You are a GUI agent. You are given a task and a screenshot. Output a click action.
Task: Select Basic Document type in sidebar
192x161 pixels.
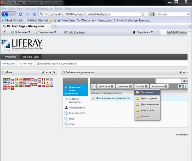tap(75, 113)
